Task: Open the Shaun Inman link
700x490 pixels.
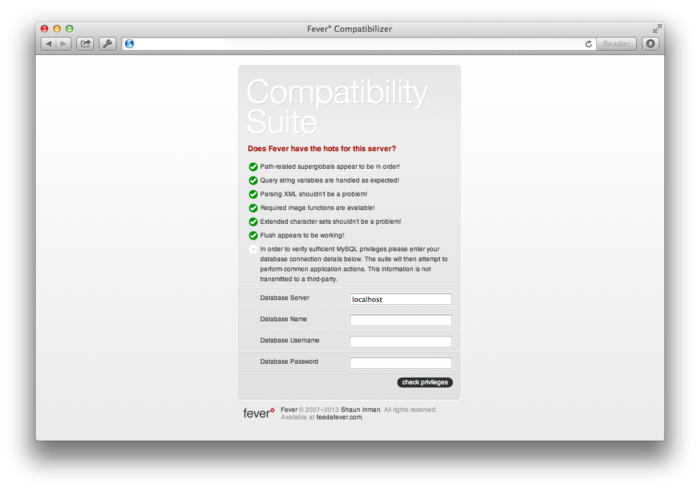Action: click(x=360, y=410)
